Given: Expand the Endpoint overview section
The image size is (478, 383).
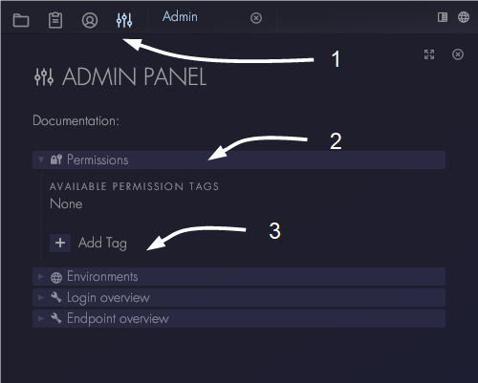Looking at the screenshot, I should 239,319.
